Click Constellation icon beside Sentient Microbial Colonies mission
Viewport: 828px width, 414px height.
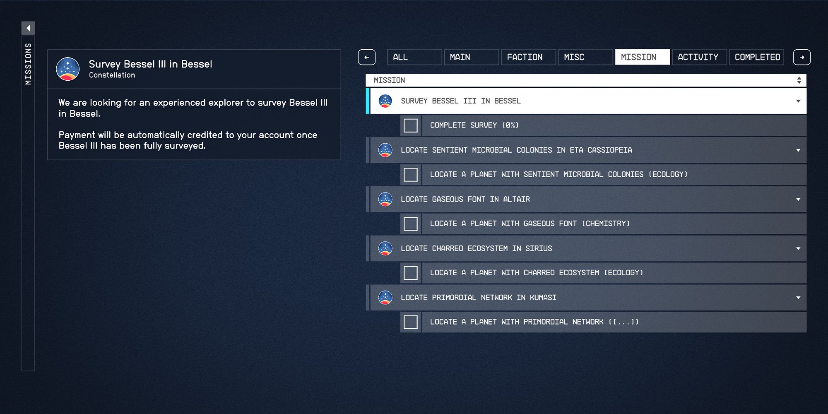click(x=385, y=150)
